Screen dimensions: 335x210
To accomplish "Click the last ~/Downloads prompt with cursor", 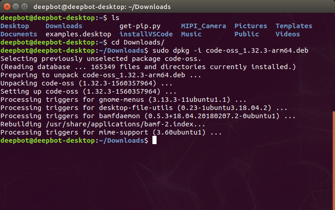I will [x=79, y=140].
